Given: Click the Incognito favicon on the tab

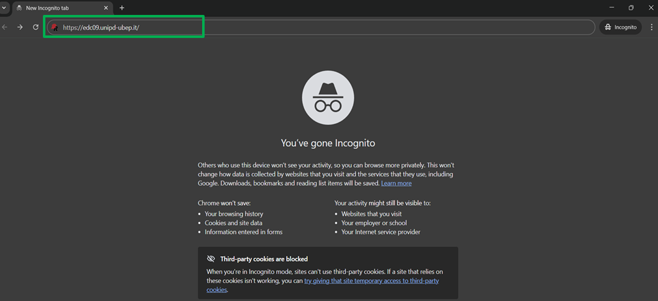Looking at the screenshot, I should 19,8.
